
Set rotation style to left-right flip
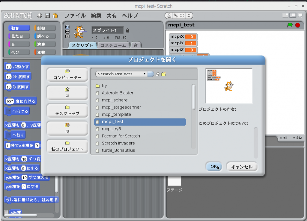67,31
